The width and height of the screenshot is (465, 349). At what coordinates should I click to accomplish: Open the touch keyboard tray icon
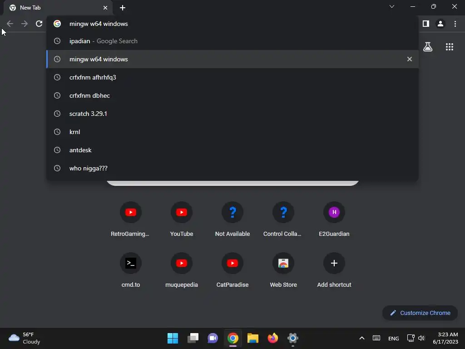[x=376, y=338]
